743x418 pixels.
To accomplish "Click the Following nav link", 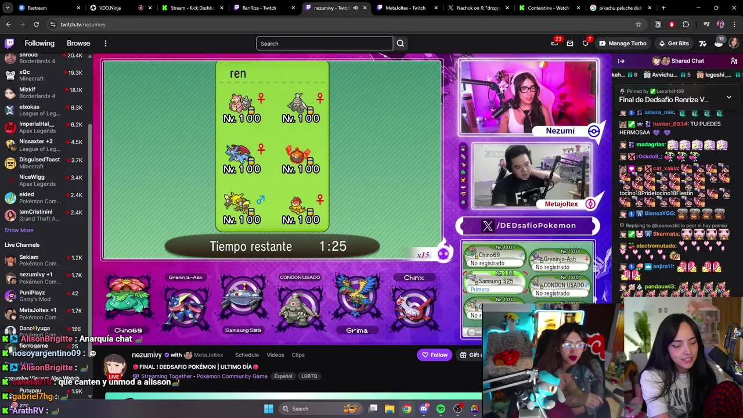I will 39,43.
